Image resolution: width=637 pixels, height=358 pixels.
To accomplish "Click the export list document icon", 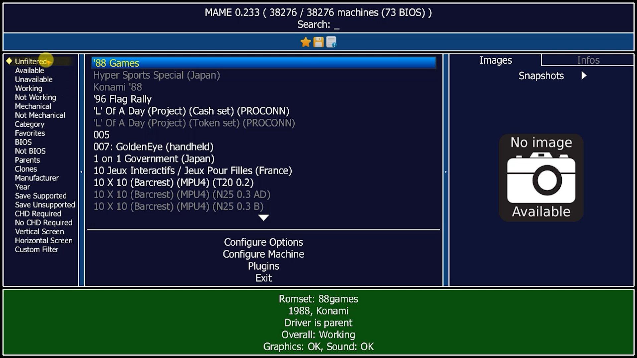I will pyautogui.click(x=331, y=42).
